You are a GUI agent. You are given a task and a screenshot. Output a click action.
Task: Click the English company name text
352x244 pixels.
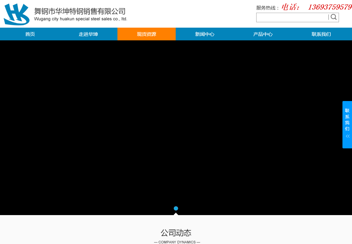point(81,19)
